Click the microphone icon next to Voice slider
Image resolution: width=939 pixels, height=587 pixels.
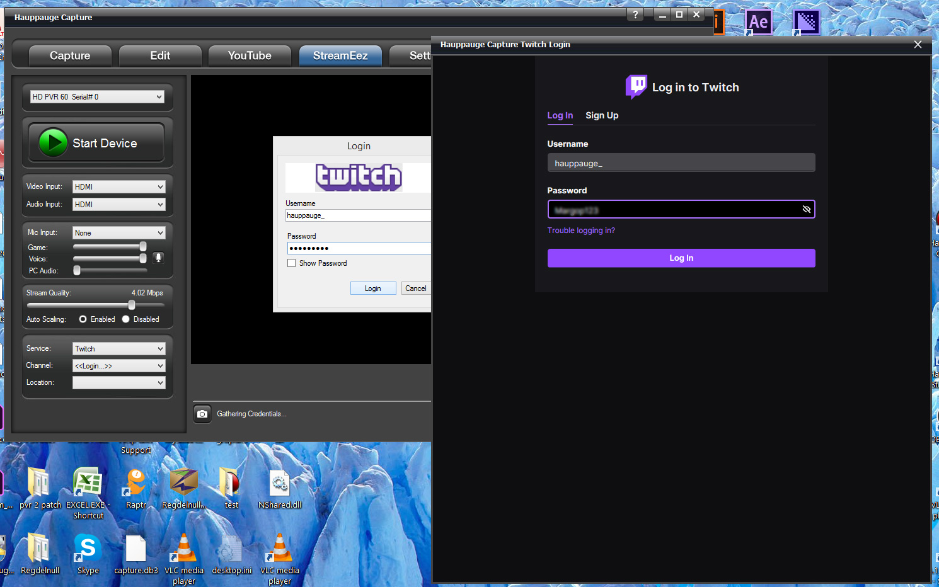point(159,258)
